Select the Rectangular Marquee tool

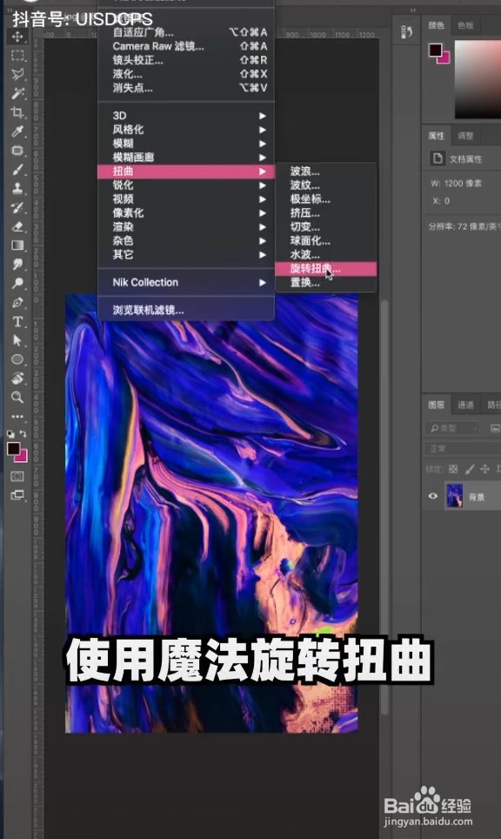click(x=17, y=55)
